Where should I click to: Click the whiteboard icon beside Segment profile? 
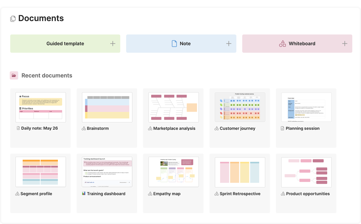click(17, 194)
